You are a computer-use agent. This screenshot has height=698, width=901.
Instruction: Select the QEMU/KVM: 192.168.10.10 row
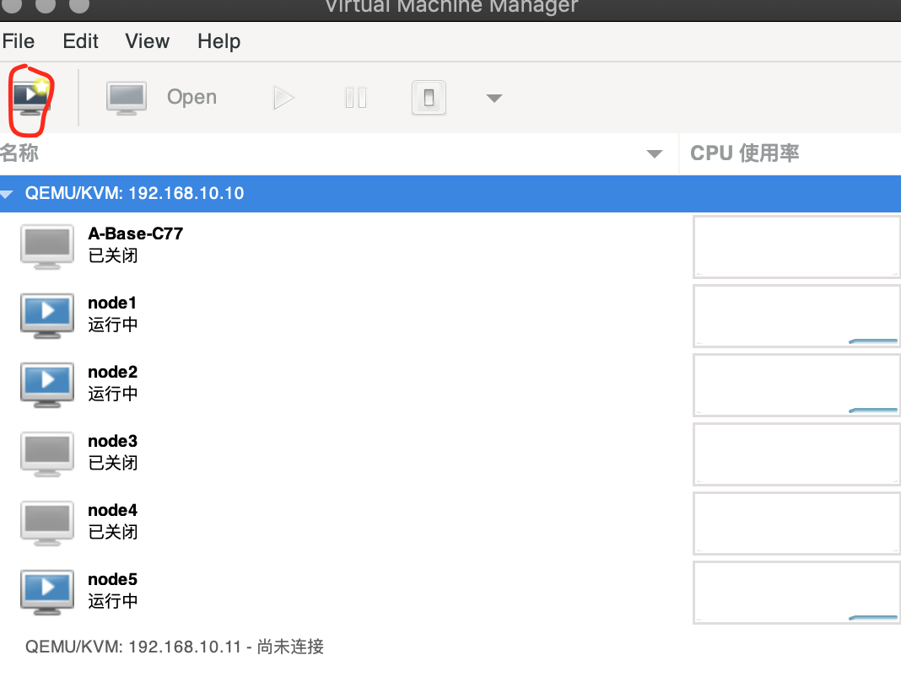coord(450,193)
